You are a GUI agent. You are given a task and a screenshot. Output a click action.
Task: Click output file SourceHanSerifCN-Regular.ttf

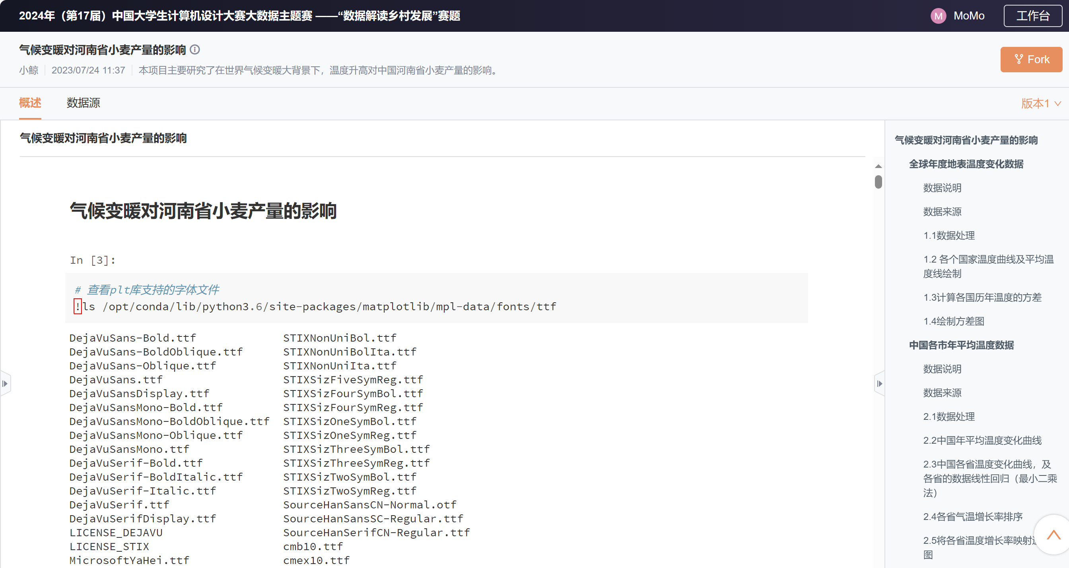point(376,532)
